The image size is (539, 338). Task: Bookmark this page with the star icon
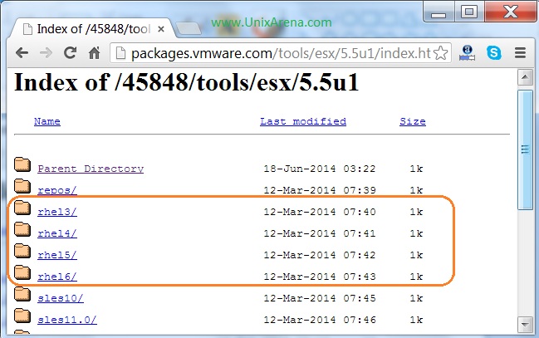pos(441,53)
